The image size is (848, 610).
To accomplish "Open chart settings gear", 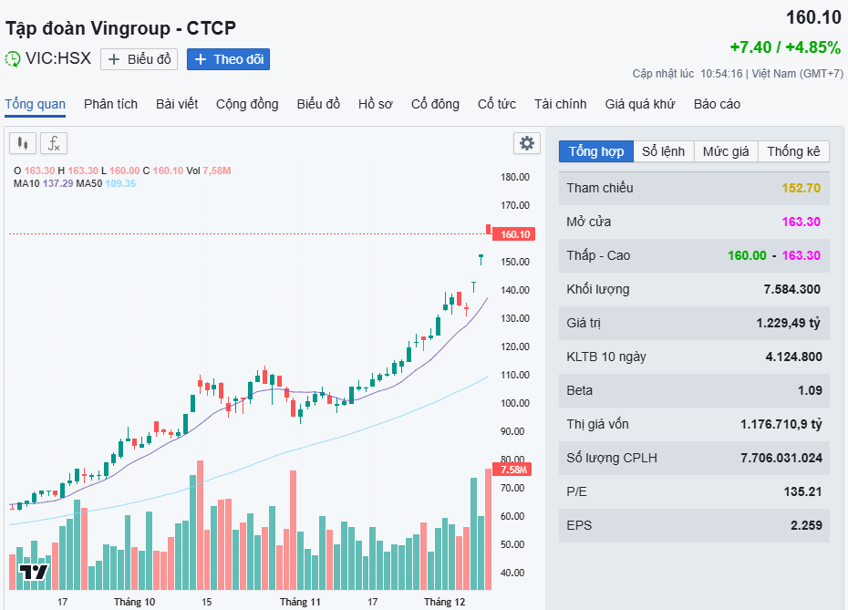I will (x=526, y=143).
